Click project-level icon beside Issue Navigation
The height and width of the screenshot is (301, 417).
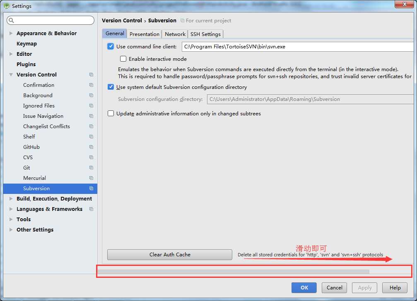pos(91,116)
